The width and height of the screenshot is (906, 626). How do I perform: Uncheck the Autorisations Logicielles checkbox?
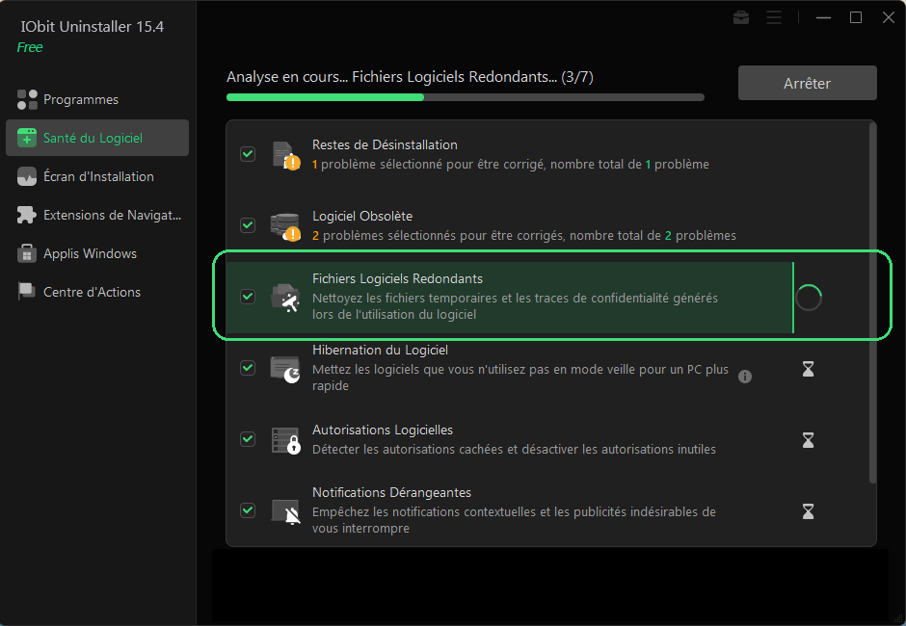coord(248,439)
